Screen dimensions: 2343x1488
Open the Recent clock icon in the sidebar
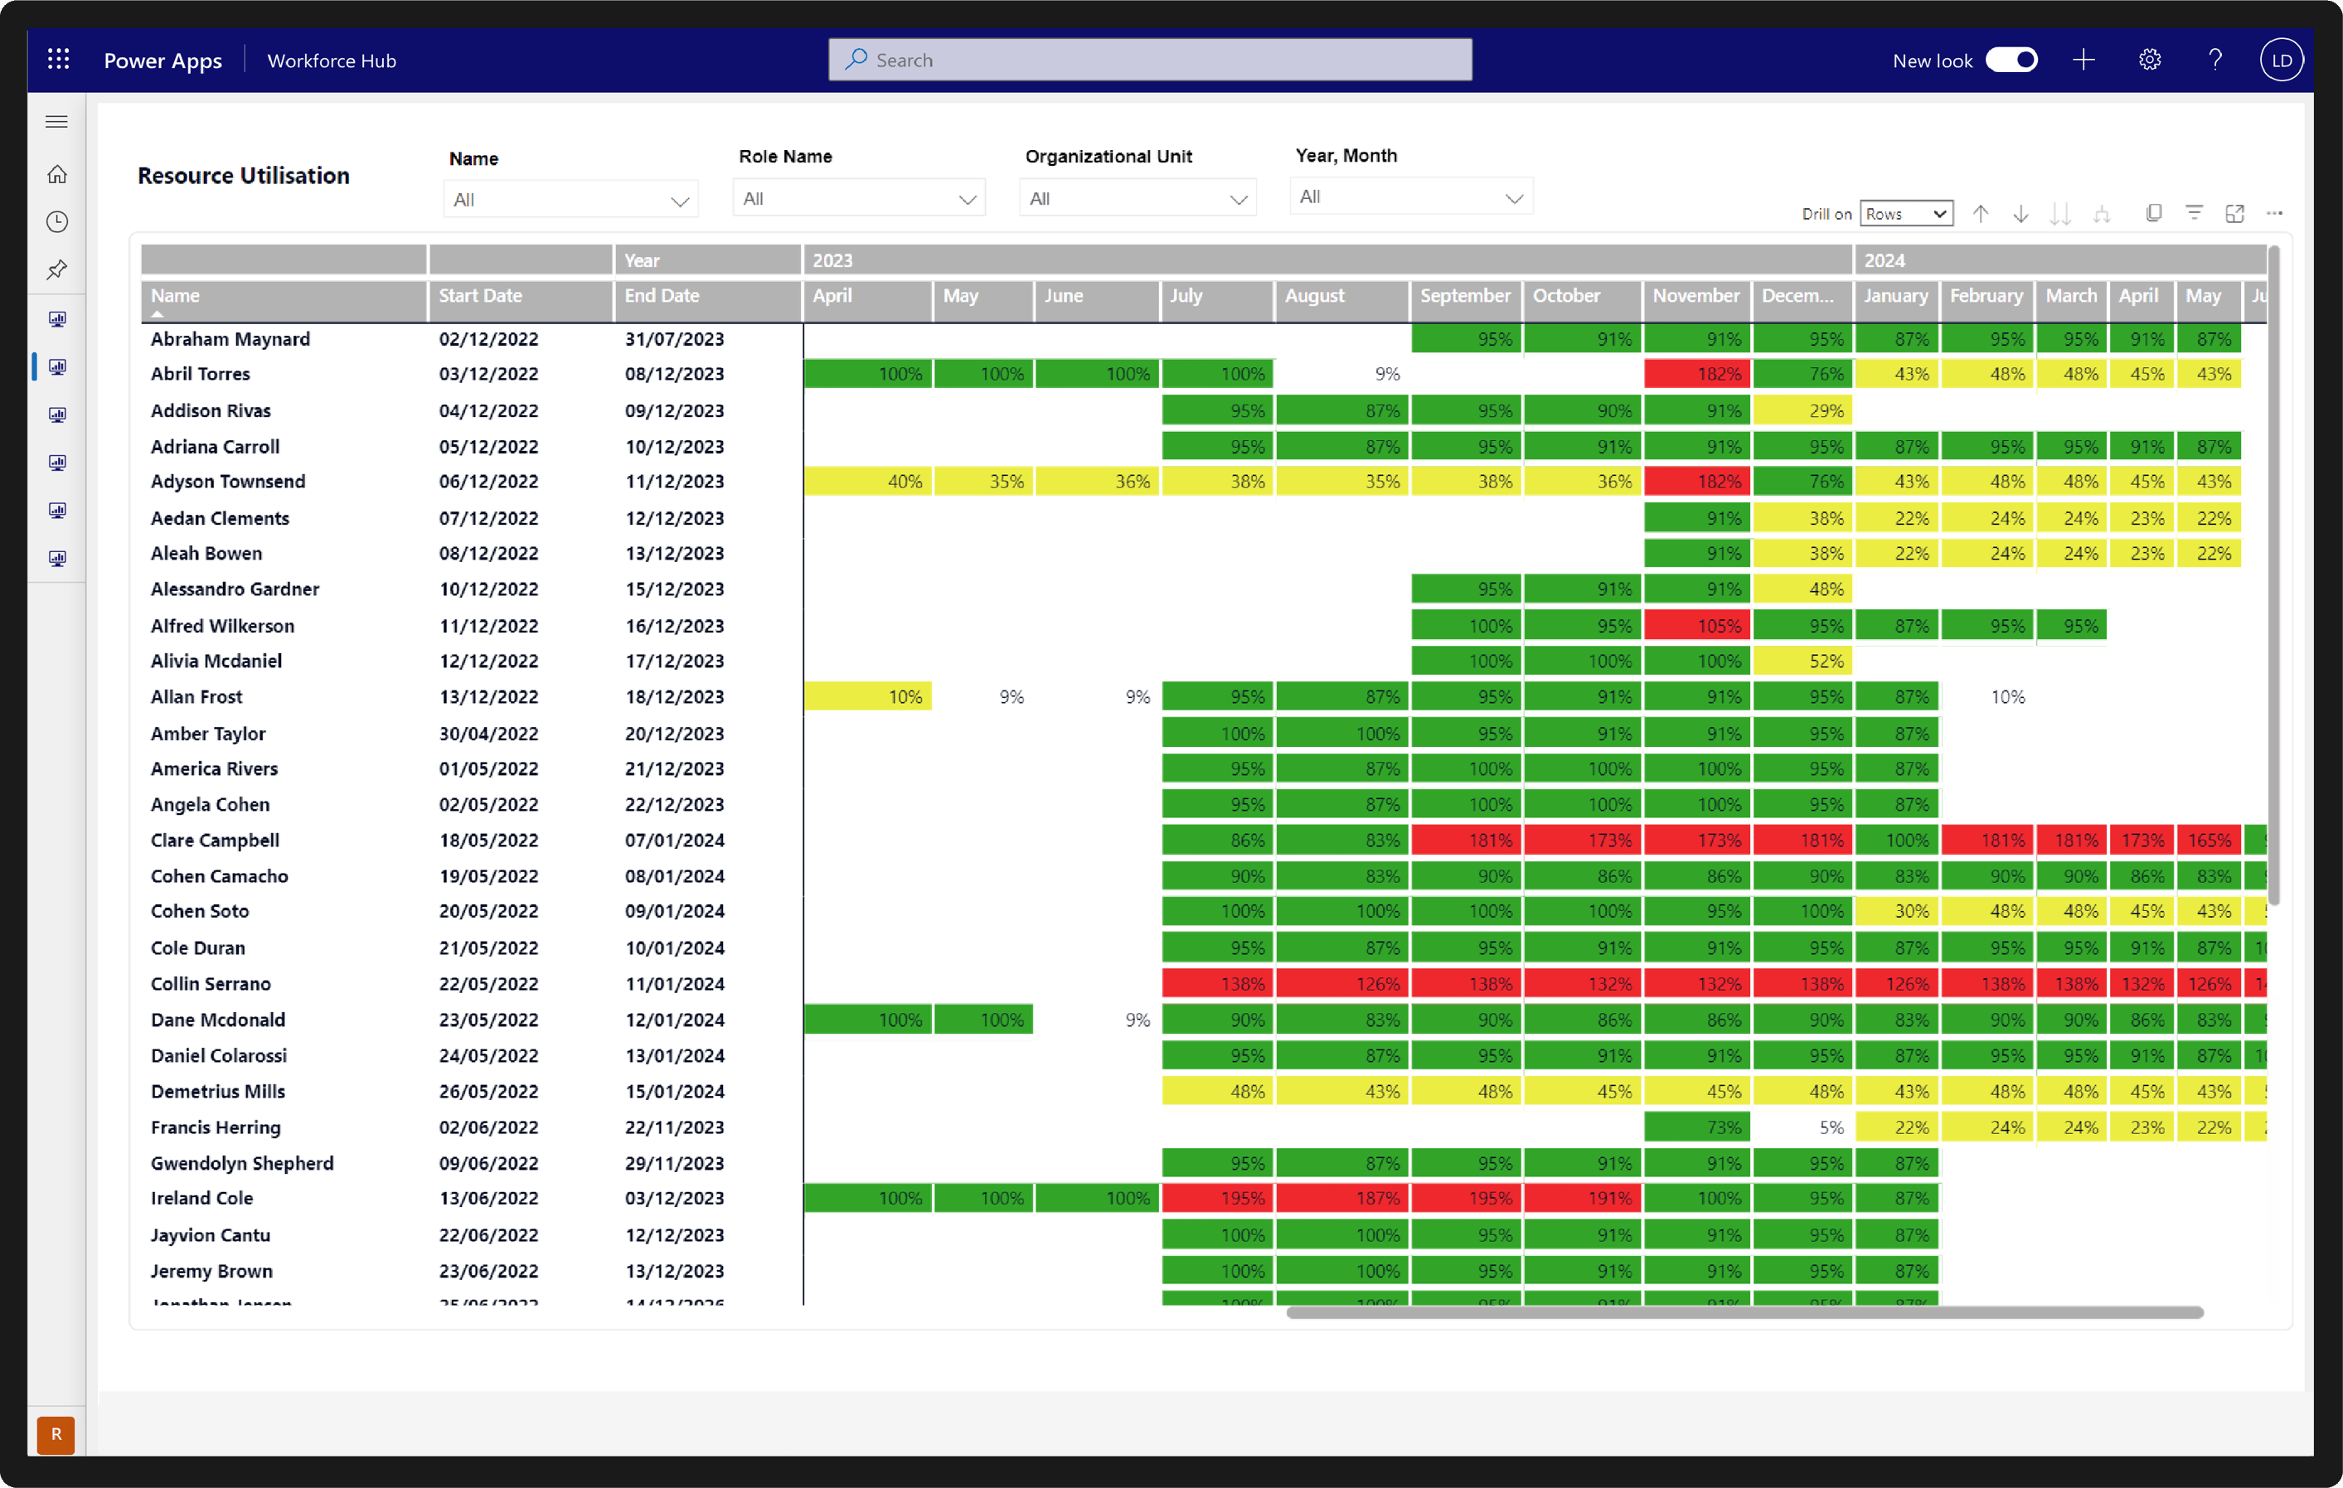coord(57,222)
